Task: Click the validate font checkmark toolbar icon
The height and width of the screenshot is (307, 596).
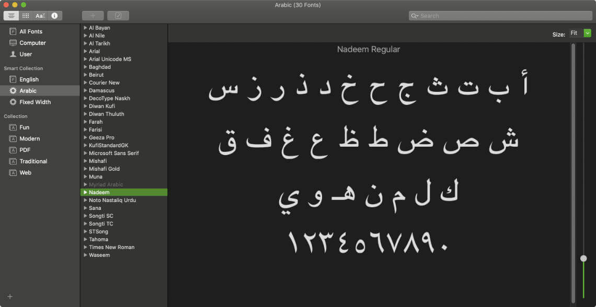Action: pos(118,16)
